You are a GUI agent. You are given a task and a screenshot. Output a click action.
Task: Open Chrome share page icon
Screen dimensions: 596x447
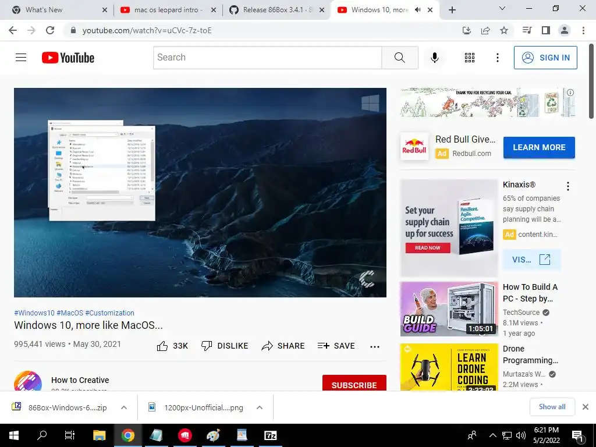[485, 30]
